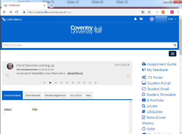Click My Feedback megaphone icon
This screenshot has height=134, width=182.
click(144, 70)
